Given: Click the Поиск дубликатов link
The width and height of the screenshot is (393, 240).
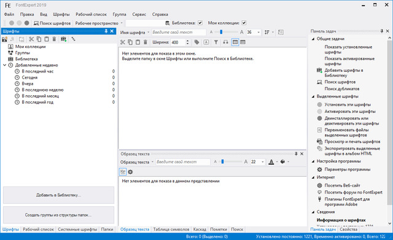Looking at the screenshot, I should (x=342, y=88).
